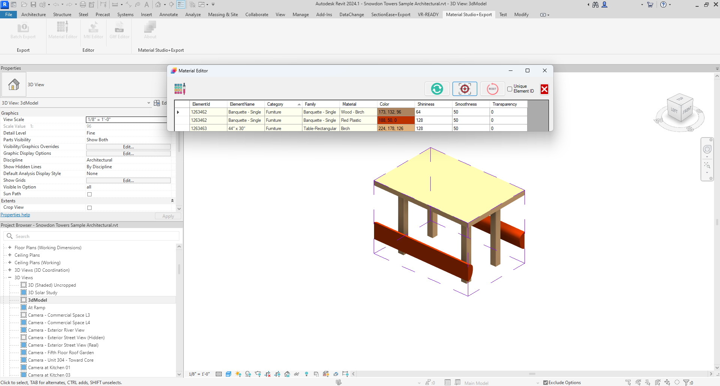Check the Crop View checkbox

click(x=89, y=208)
